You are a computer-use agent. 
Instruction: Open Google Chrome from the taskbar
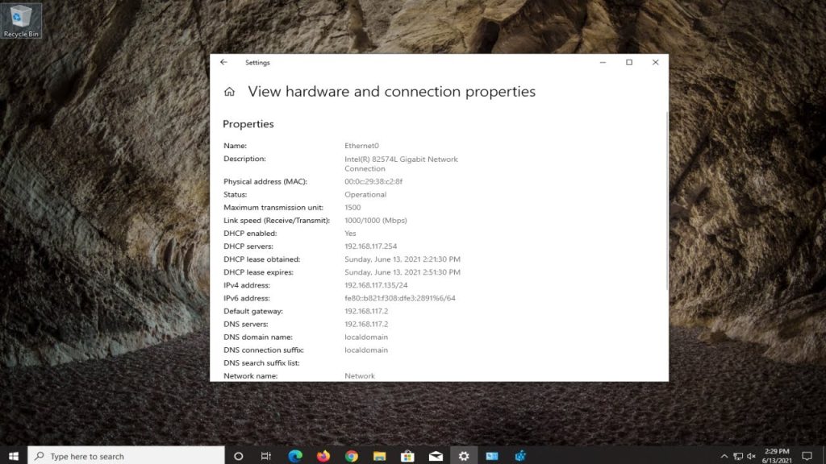352,456
